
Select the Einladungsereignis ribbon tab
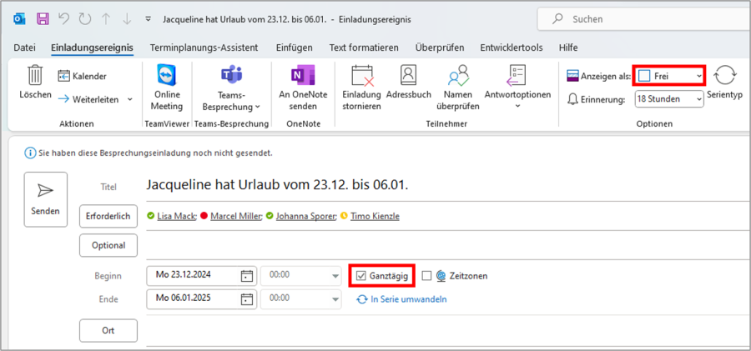click(x=92, y=48)
